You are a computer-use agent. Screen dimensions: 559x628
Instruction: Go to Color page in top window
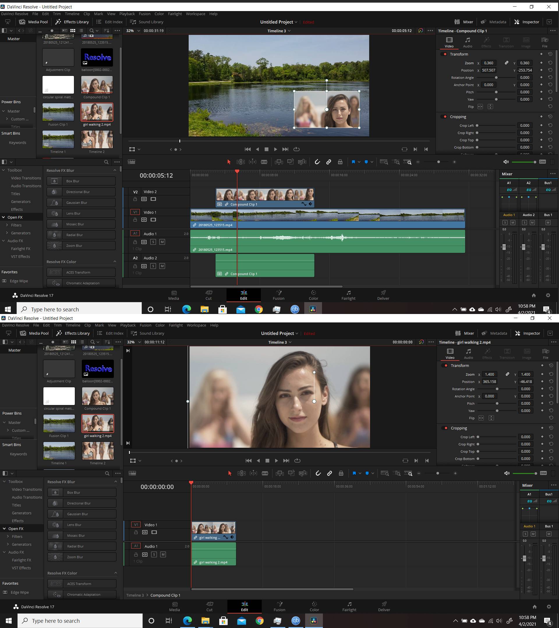pyautogui.click(x=313, y=295)
